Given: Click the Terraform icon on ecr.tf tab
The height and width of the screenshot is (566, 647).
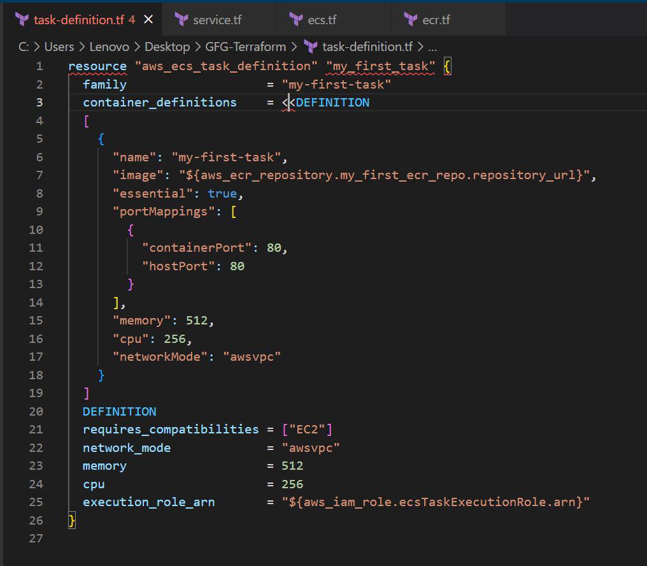Looking at the screenshot, I should 411,20.
